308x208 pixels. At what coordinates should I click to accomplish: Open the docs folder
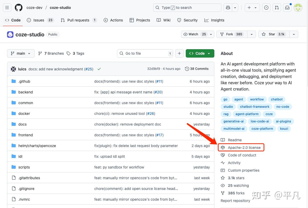(x=22, y=124)
